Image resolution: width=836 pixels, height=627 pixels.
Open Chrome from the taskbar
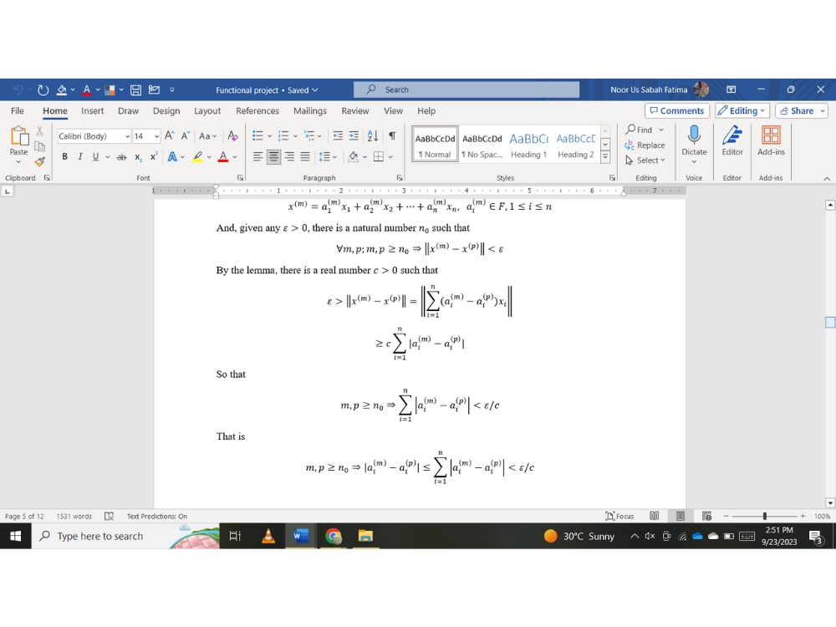333,536
